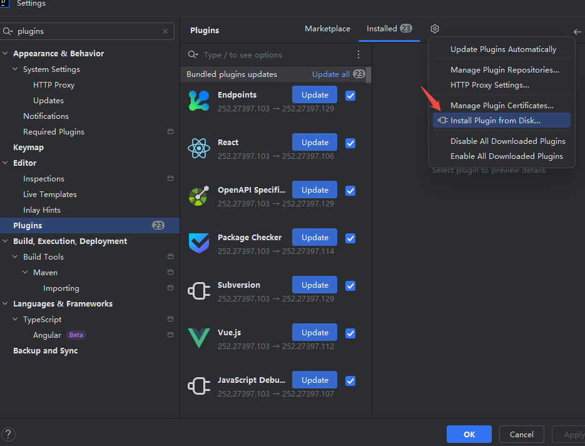Open the plugins gear settings icon
This screenshot has height=446, width=585.
[x=435, y=29]
